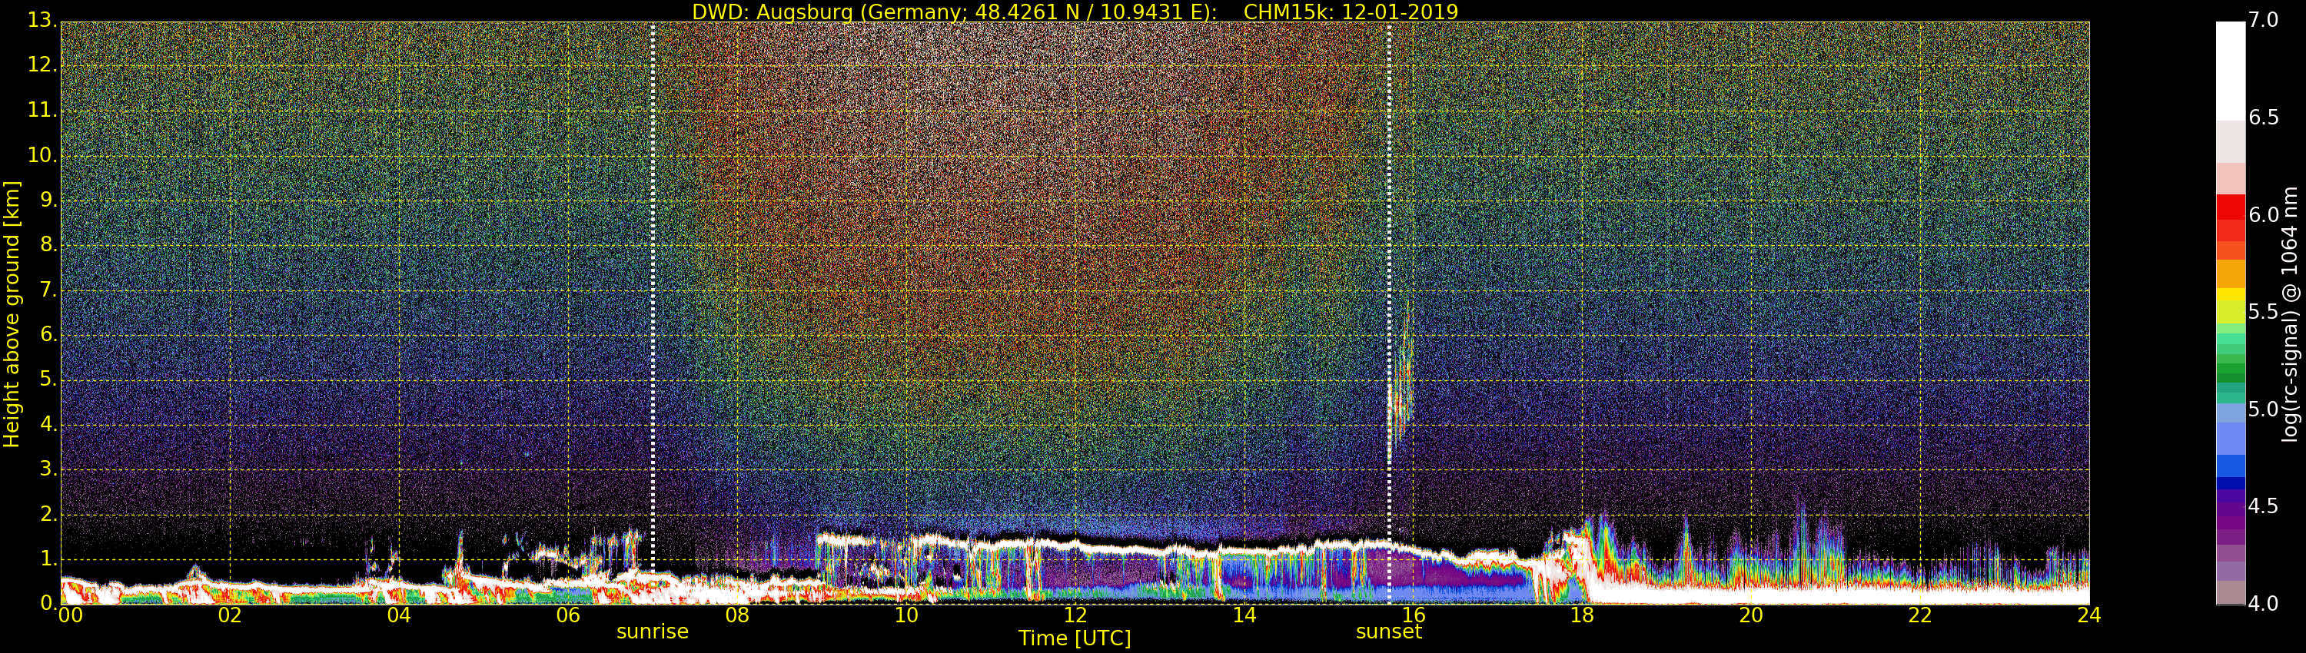2306x653 pixels.
Task: Click the colorbar '7.0' value label
Action: click(x=2263, y=21)
